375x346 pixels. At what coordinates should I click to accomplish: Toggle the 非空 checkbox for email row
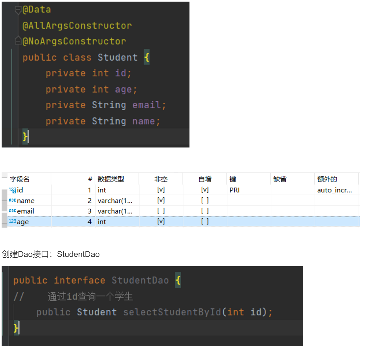point(161,211)
